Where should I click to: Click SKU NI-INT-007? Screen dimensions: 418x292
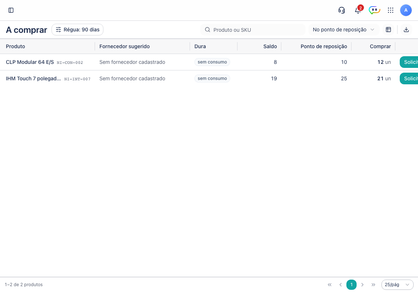coord(77,79)
